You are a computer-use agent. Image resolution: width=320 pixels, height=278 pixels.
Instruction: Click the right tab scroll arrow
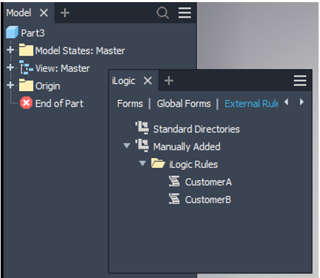pos(302,102)
